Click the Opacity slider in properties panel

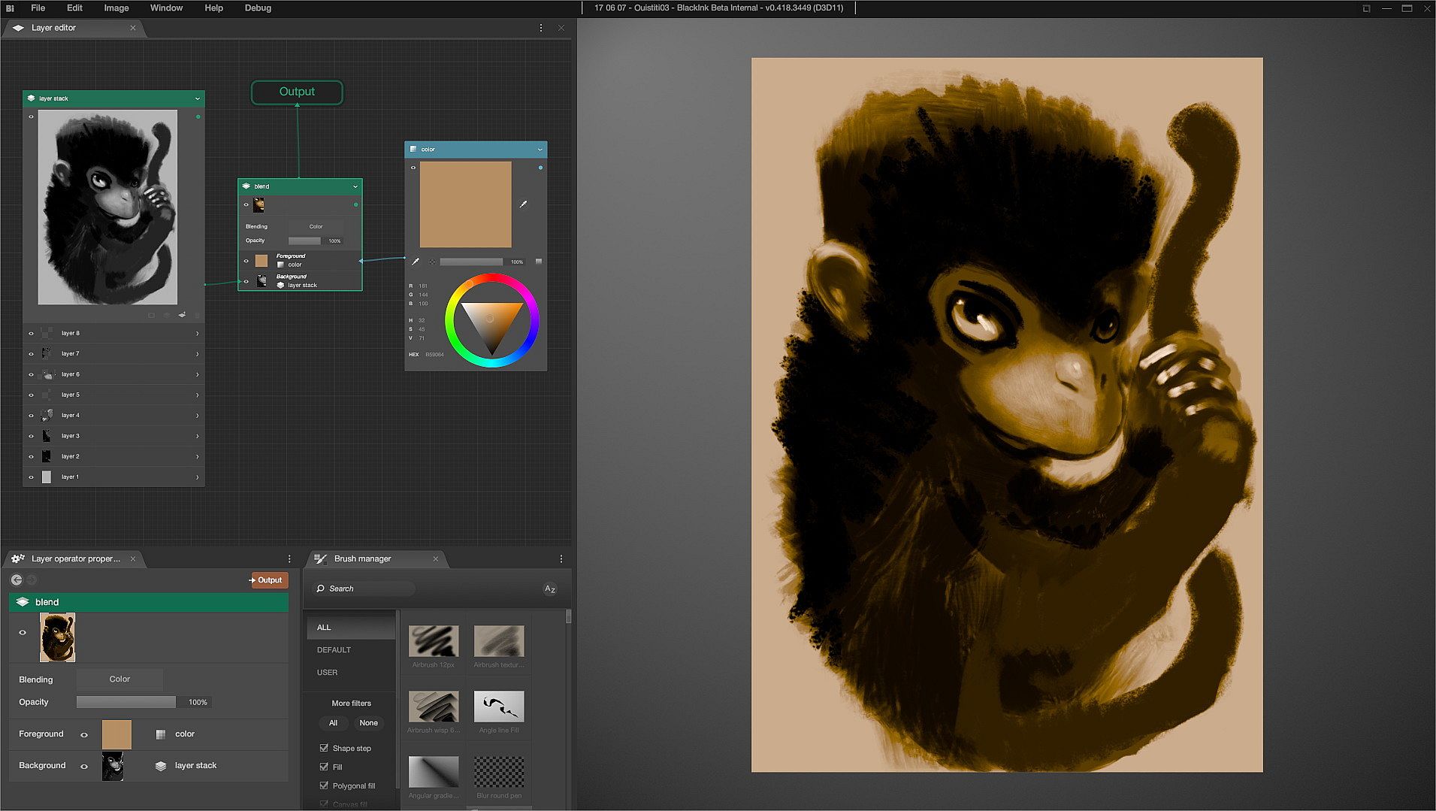pos(126,702)
